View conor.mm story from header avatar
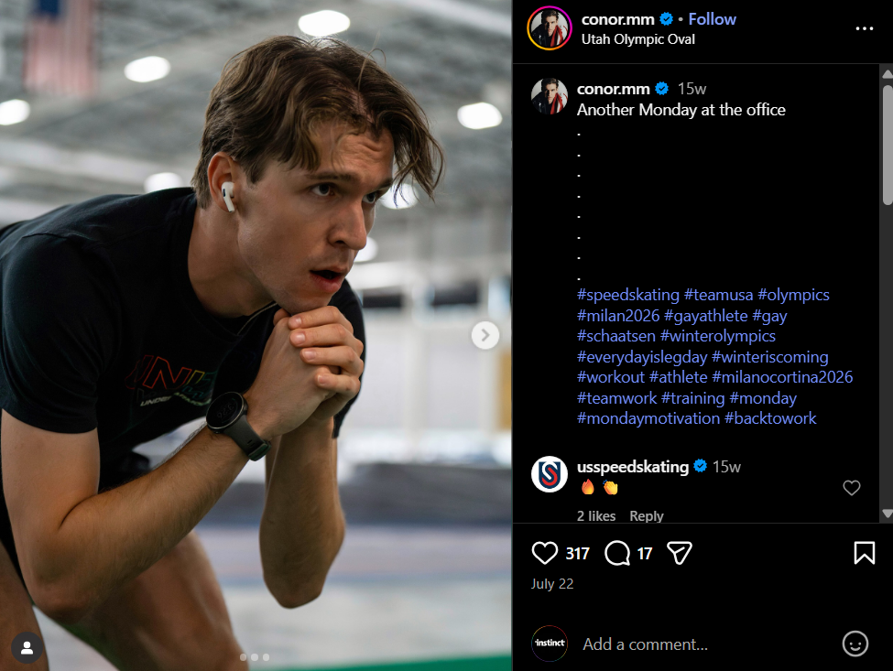 click(550, 28)
